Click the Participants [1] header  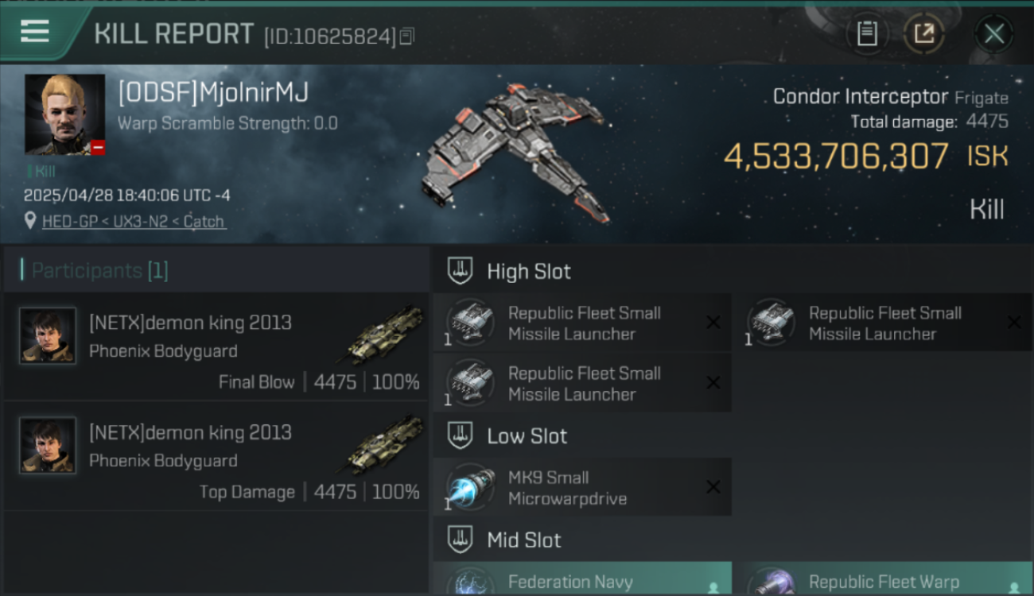pos(94,270)
